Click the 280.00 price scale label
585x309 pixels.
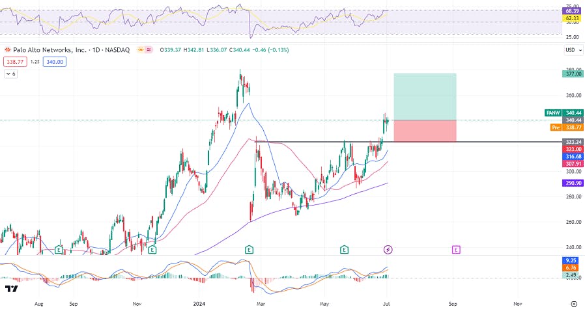[x=573, y=197]
